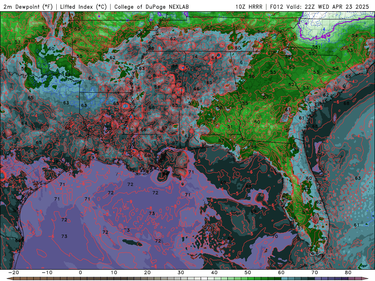Click the 20 label on the color scale
This screenshot has height=281, width=375.
click(x=147, y=273)
